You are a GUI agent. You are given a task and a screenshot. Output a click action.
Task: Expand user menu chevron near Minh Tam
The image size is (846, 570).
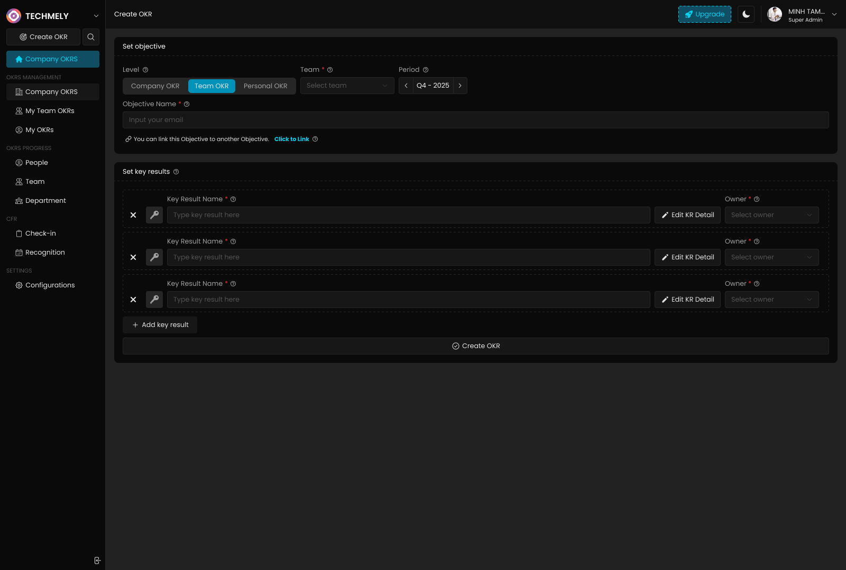click(834, 14)
